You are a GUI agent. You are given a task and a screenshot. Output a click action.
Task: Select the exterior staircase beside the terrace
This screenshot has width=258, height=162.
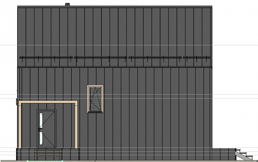pyautogui.click(x=244, y=155)
